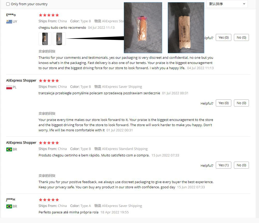
Task: Click the star rating on the Polish review
Action: (x=49, y=81)
